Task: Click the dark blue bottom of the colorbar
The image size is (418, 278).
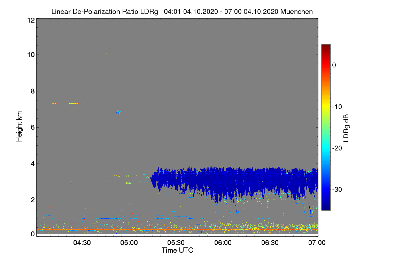Action: 326,207
